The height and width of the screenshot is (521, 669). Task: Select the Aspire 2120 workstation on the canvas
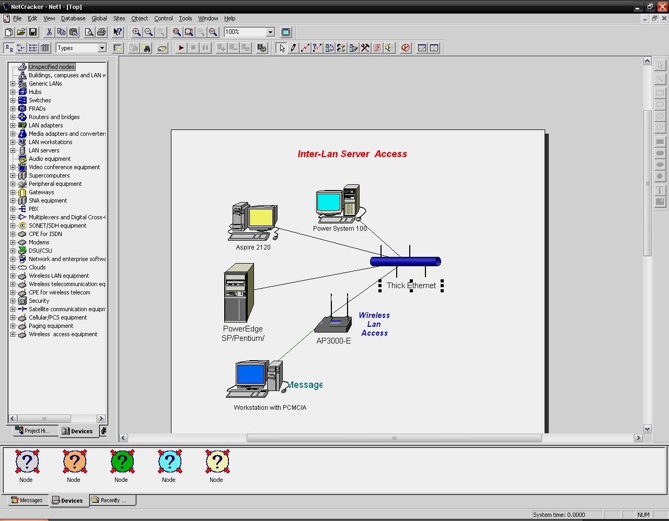[253, 222]
